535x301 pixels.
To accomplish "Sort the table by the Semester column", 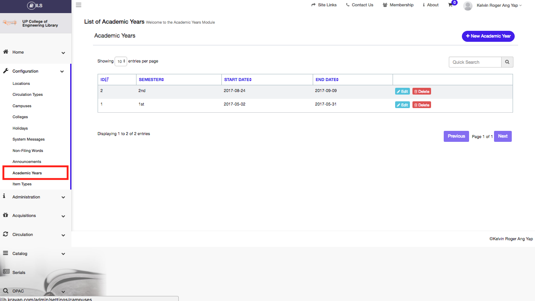I will click(151, 80).
